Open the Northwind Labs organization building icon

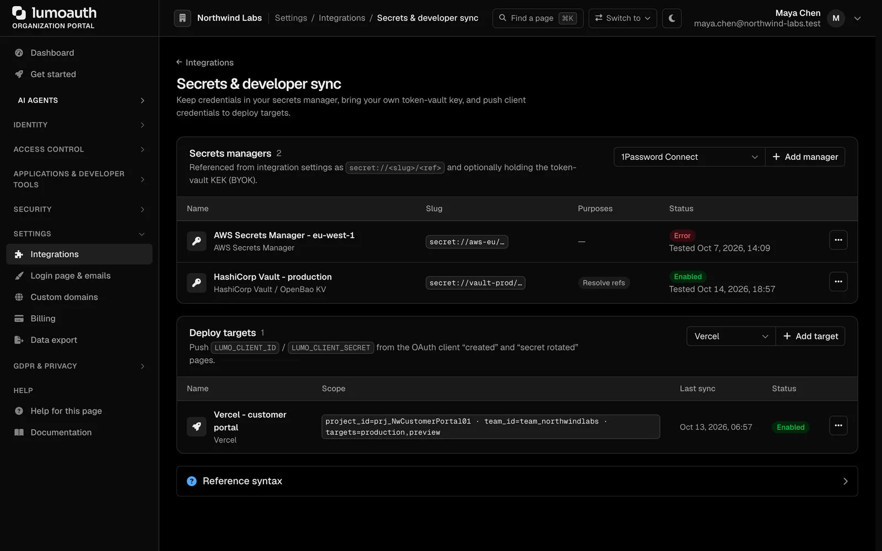(182, 18)
